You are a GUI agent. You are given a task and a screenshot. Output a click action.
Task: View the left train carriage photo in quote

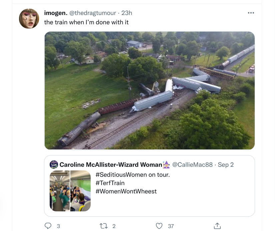pyautogui.click(x=60, y=191)
